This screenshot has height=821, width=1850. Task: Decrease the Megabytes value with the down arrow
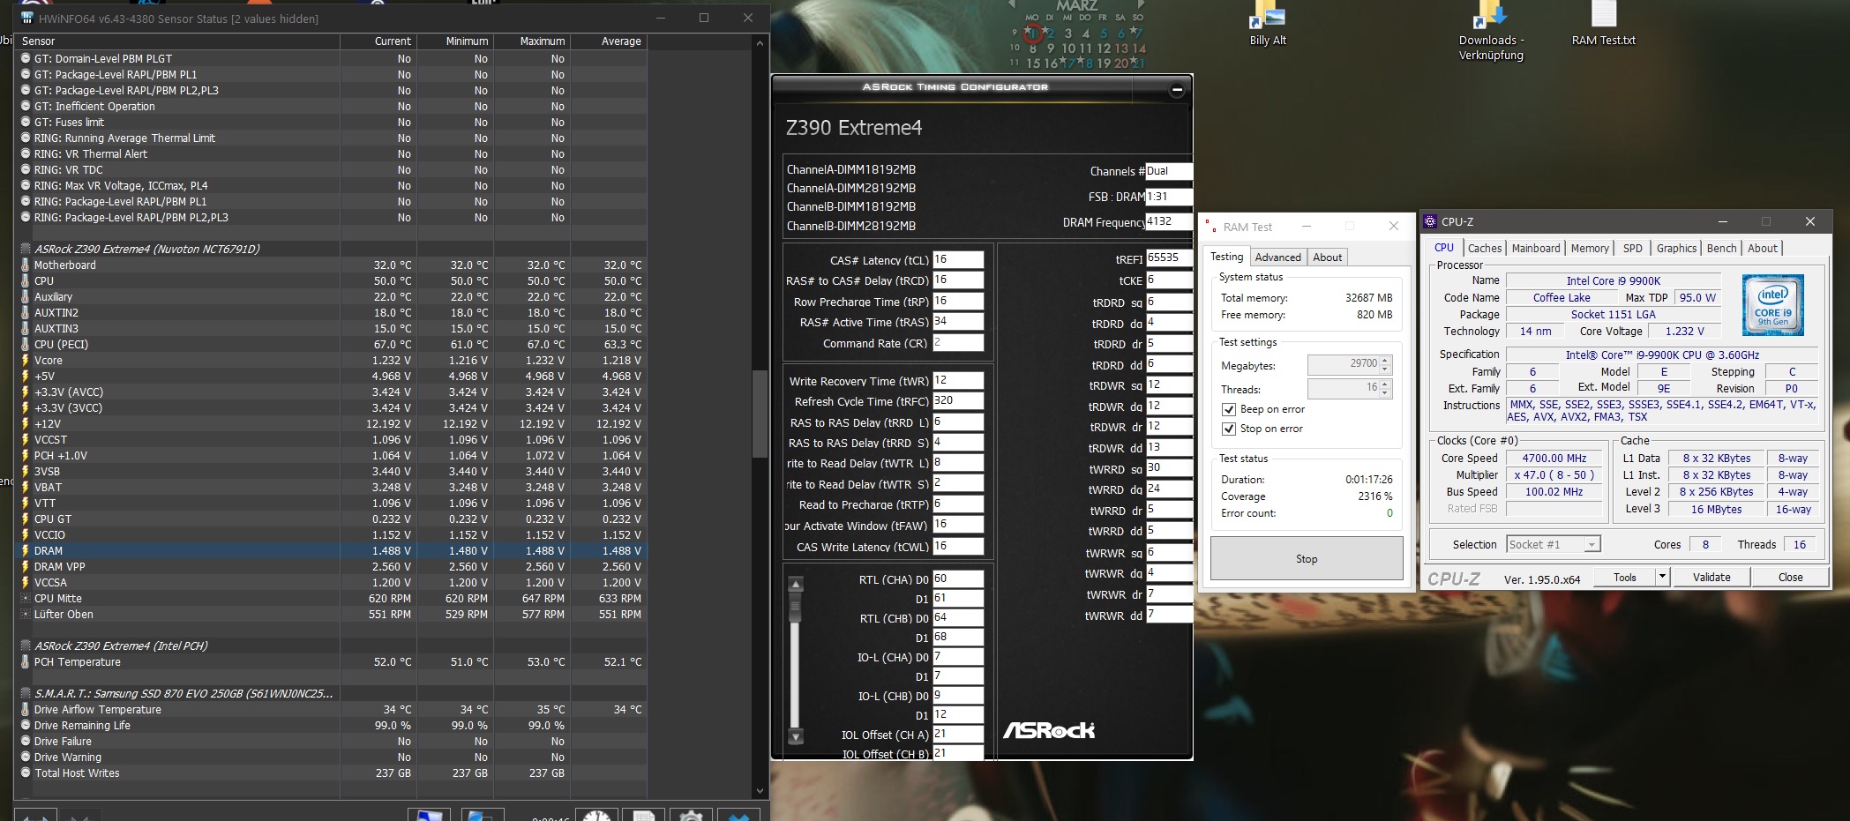(x=1385, y=369)
